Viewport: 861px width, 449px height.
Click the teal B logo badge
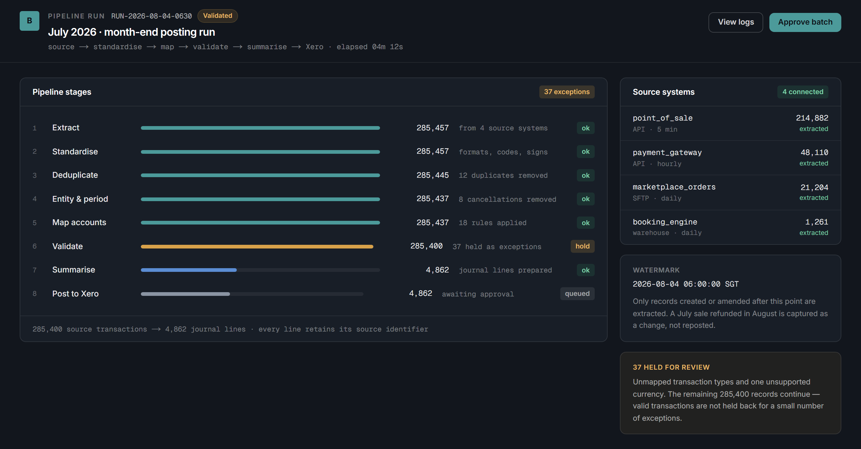30,21
